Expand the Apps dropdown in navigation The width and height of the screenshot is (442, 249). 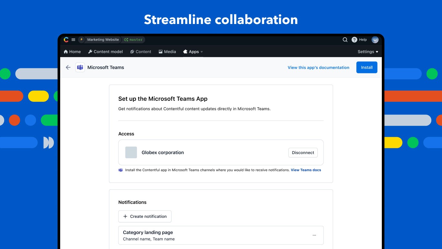coord(193,52)
